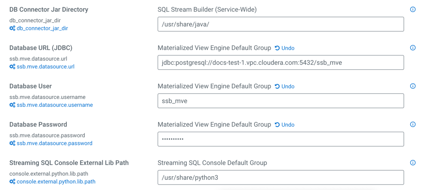The height and width of the screenshot is (190, 438).
Task: Edit the /usr/share/python3 lib path field
Action: click(280, 178)
